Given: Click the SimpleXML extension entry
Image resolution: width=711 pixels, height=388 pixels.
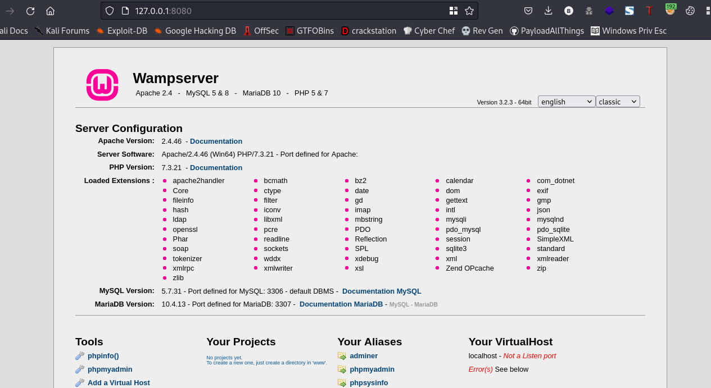Looking at the screenshot, I should (x=555, y=239).
